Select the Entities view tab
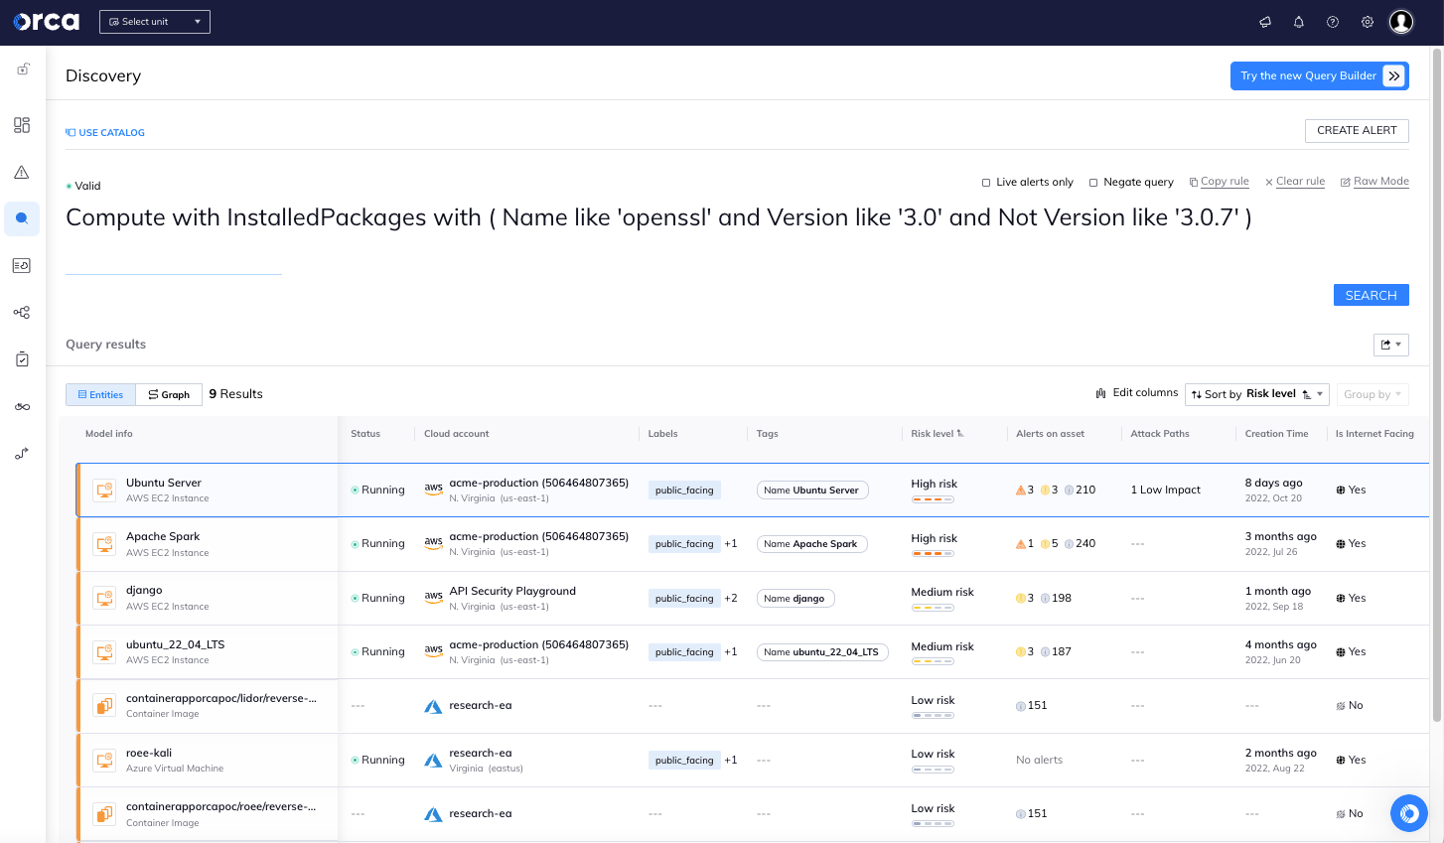The height and width of the screenshot is (843, 1444). pos(100,395)
